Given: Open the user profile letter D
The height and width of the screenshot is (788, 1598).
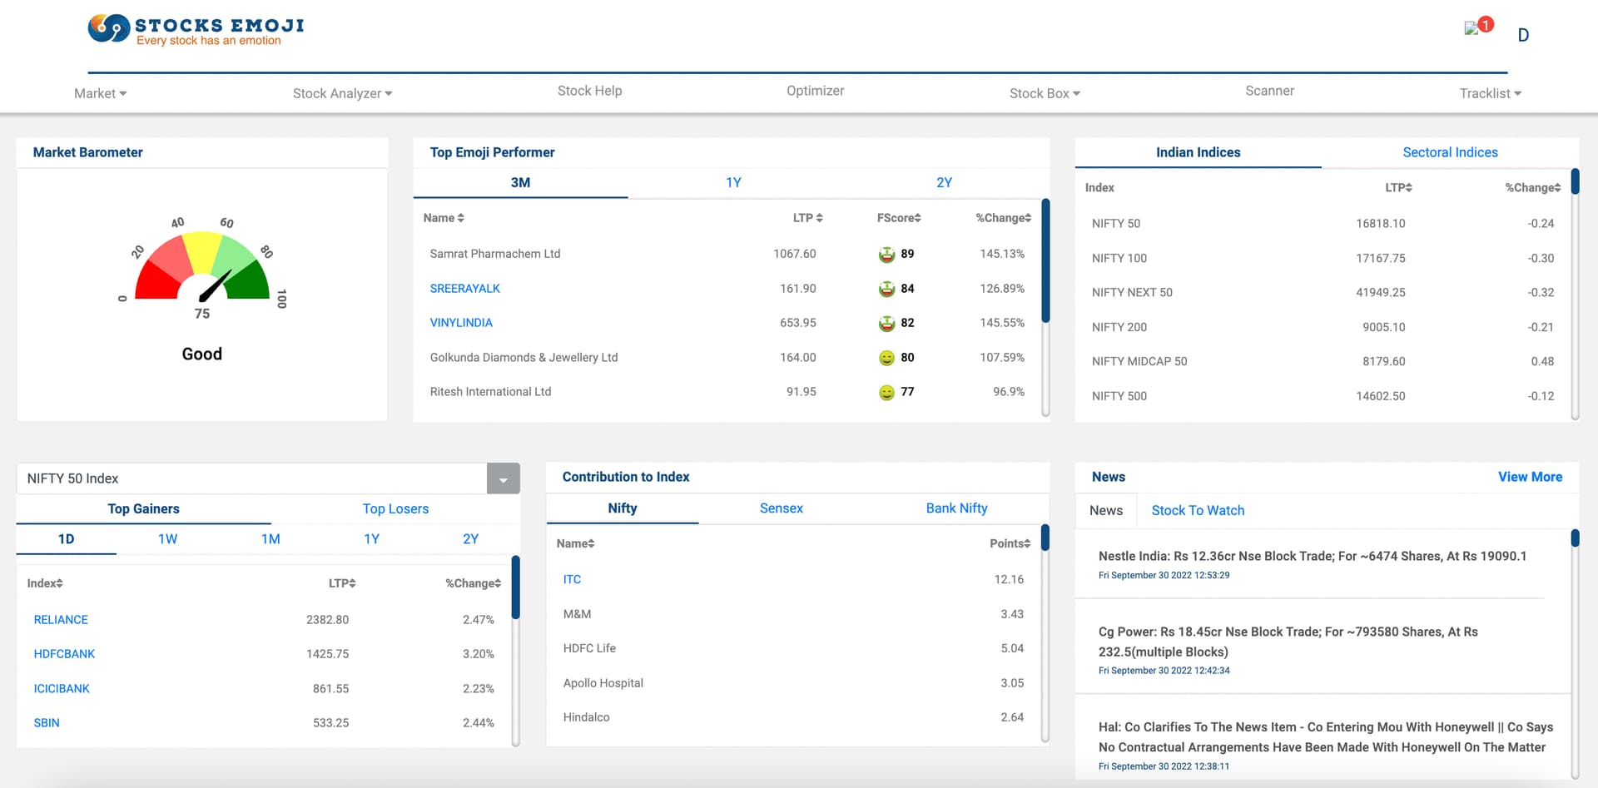Looking at the screenshot, I should [x=1523, y=35].
